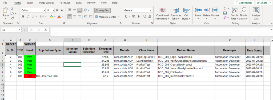Apply Percent Style formatting
This screenshot has height=100, width=273.
(134, 17)
